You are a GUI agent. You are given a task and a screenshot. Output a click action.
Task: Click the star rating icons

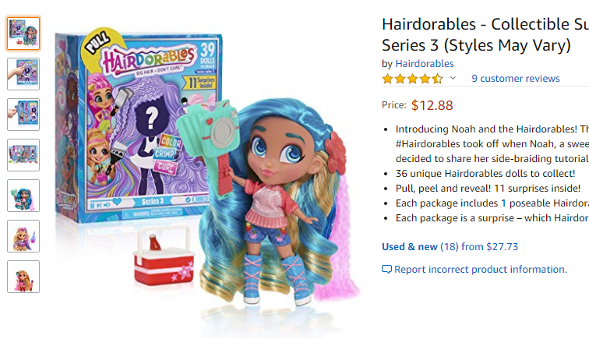(x=412, y=79)
